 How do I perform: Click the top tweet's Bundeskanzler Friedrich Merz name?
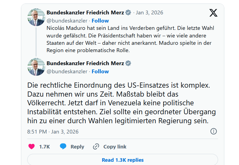[85, 12]
